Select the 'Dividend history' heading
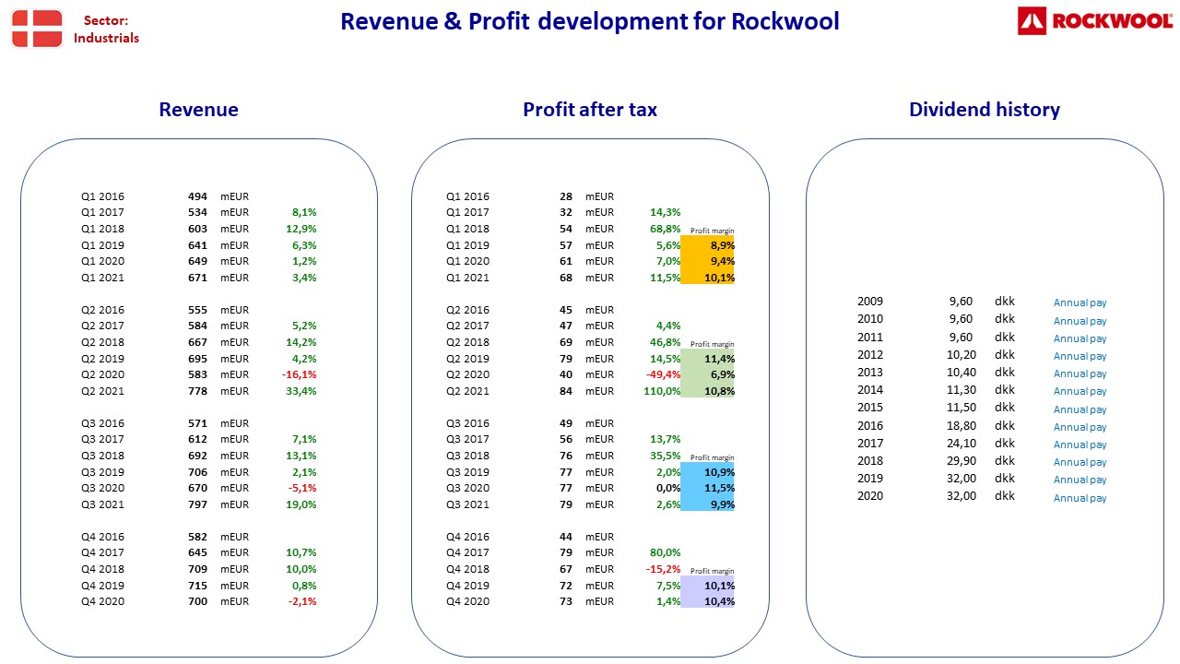The height and width of the screenshot is (664, 1180). coord(985,110)
